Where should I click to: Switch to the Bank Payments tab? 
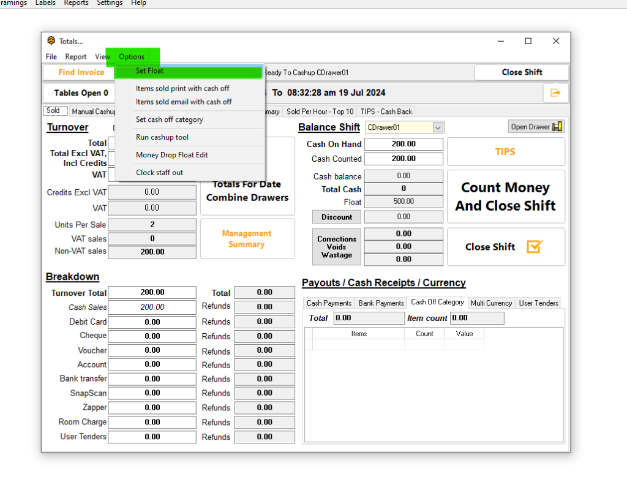pos(381,303)
